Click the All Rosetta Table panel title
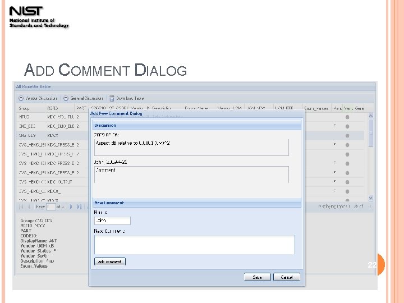Viewport: 404px width, 303px height. tap(33, 86)
